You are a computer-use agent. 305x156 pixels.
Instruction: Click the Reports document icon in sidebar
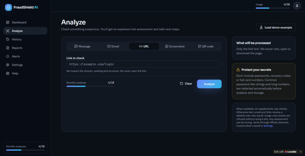click(x=8, y=48)
